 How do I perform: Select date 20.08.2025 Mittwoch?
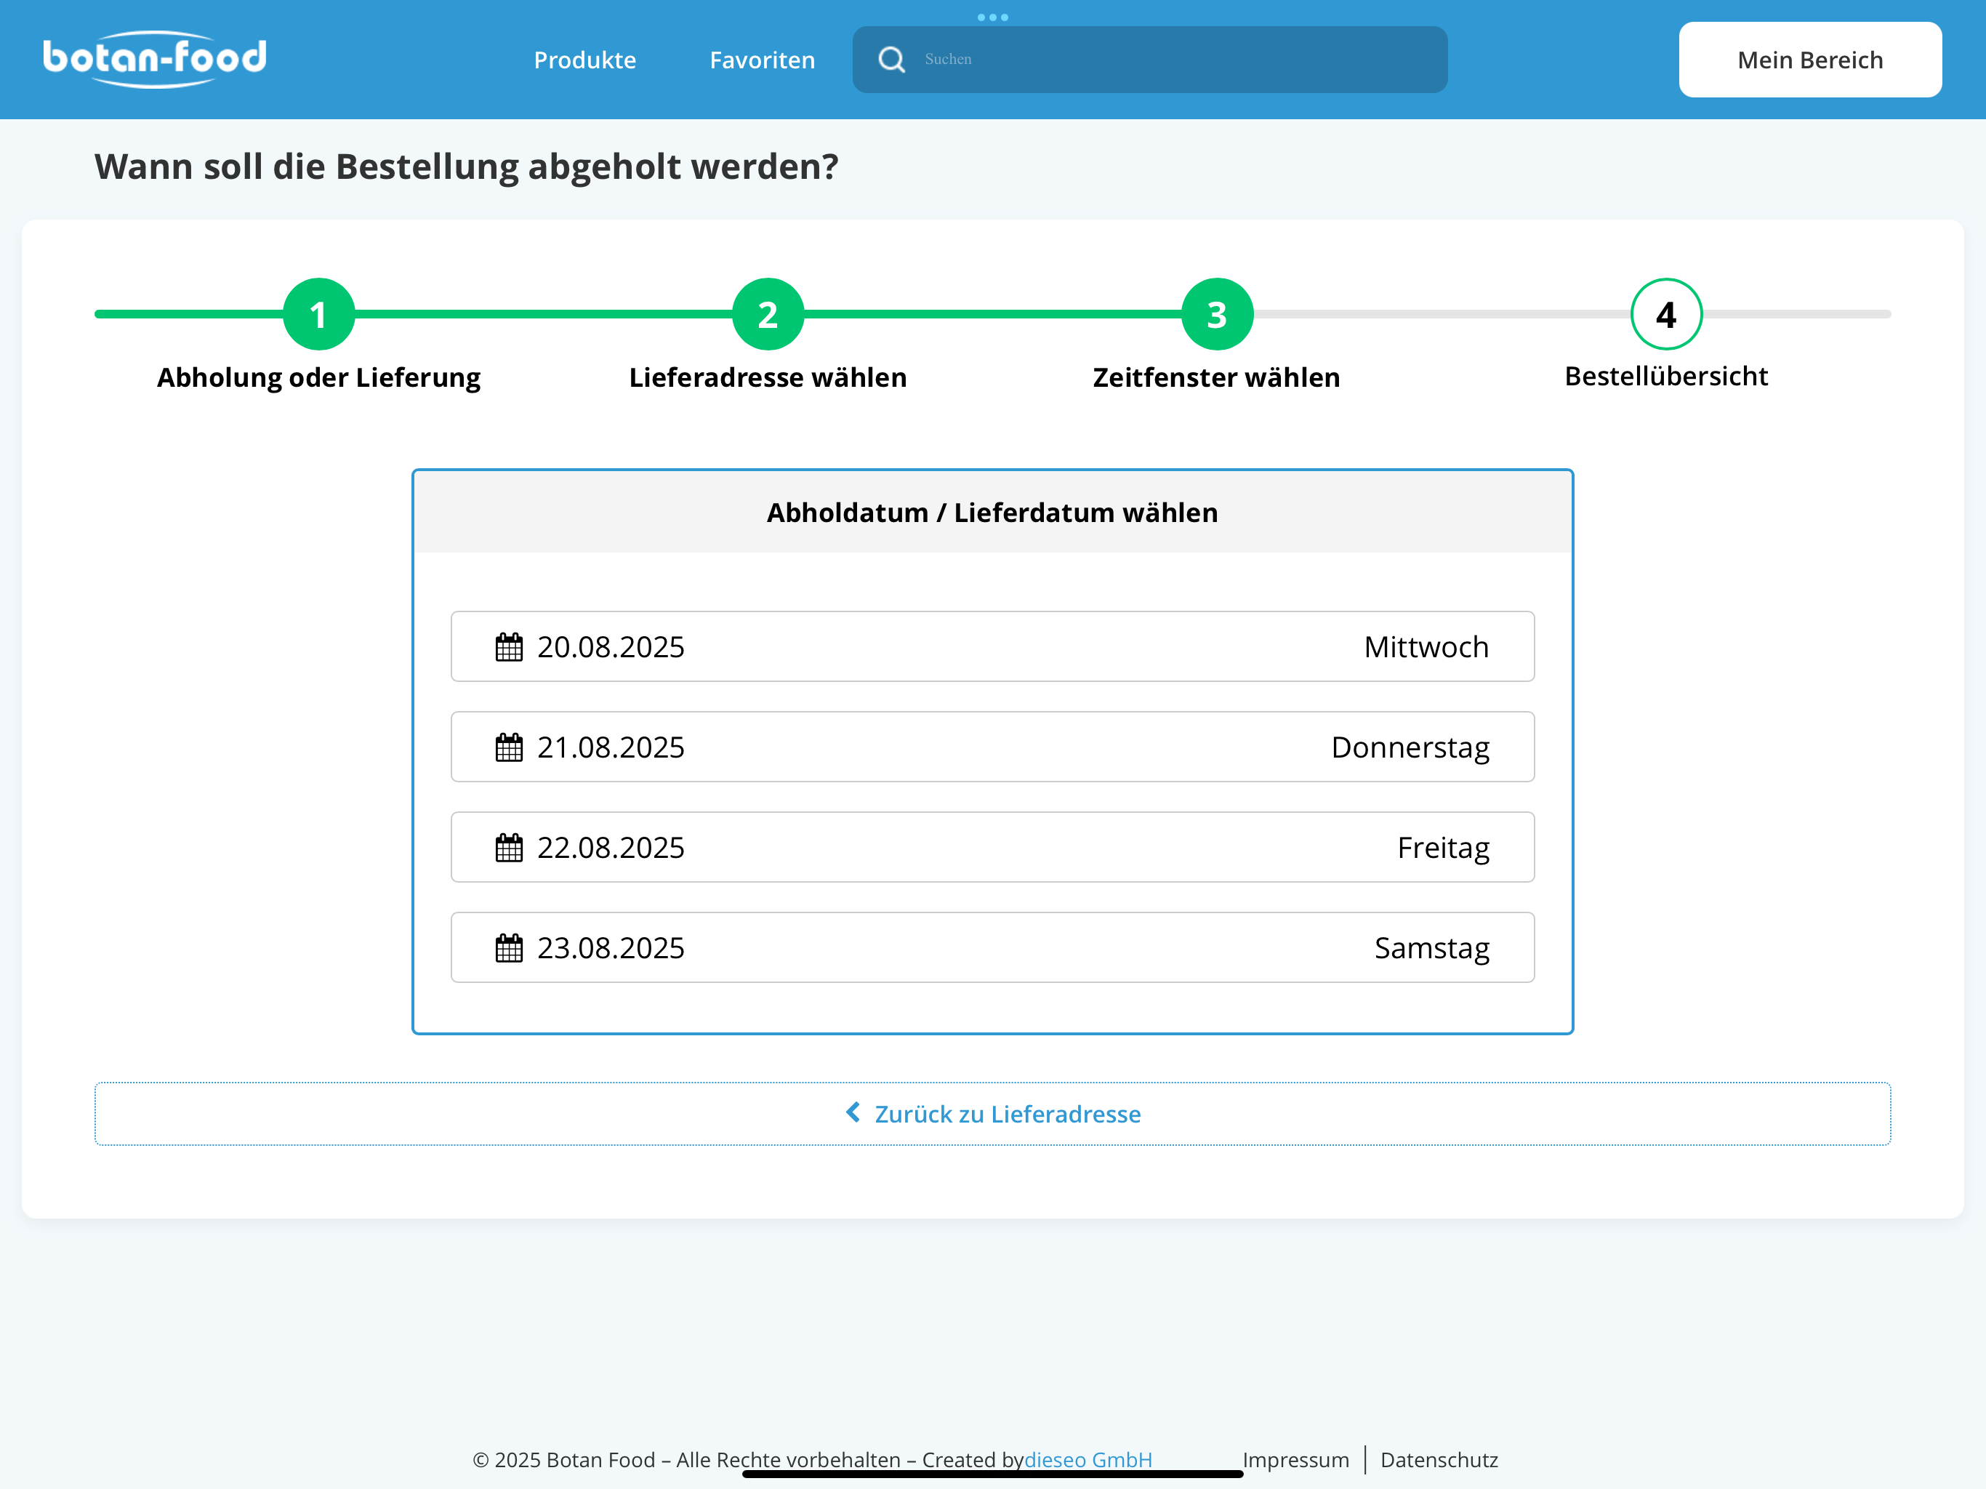point(992,646)
